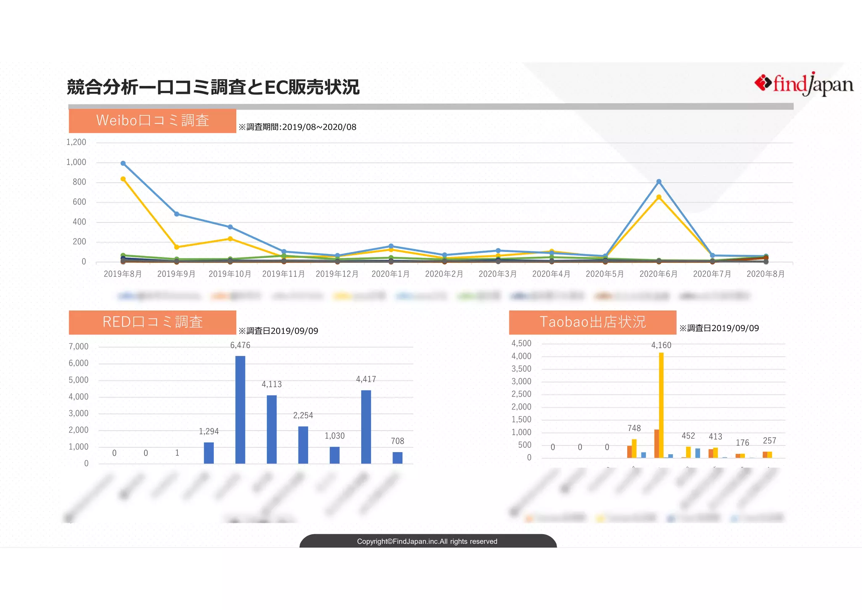Click the tall yellow Taobao bar labeled 4,160

[x=661, y=405]
